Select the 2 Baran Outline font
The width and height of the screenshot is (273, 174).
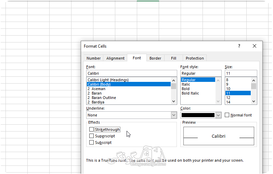point(129,98)
